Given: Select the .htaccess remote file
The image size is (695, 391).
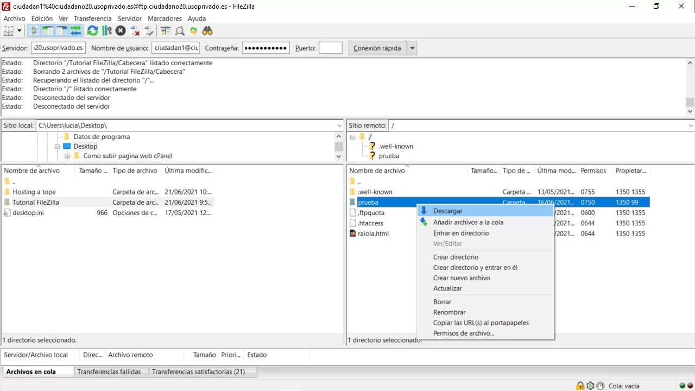Looking at the screenshot, I should 370,223.
